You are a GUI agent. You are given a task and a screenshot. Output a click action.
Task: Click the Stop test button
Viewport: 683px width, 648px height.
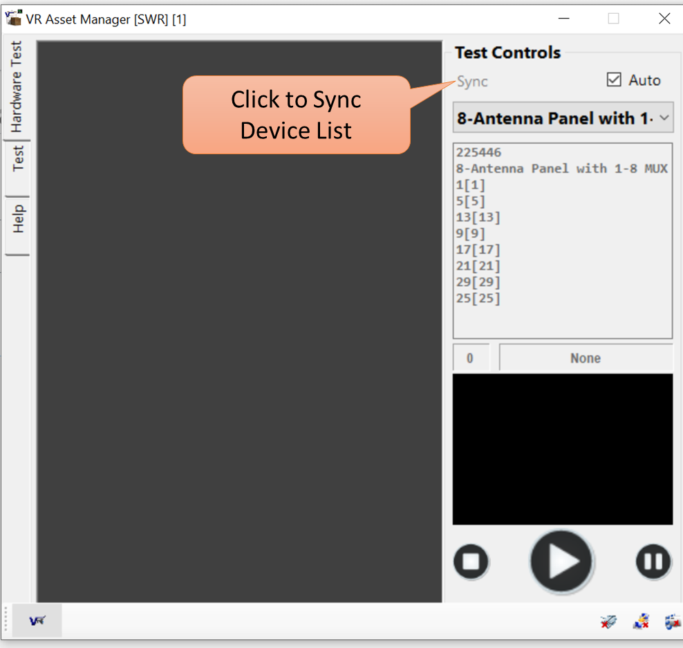coord(471,561)
